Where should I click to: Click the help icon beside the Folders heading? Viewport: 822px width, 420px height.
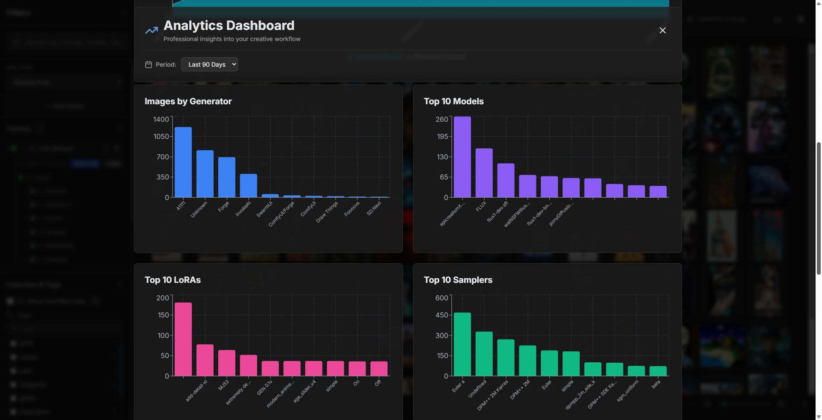pyautogui.click(x=41, y=129)
